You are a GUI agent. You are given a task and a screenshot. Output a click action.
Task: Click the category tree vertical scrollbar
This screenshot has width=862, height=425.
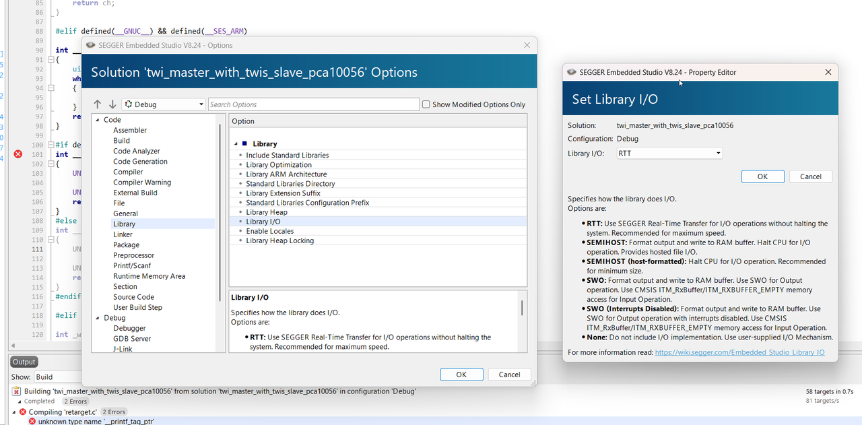[x=220, y=212]
